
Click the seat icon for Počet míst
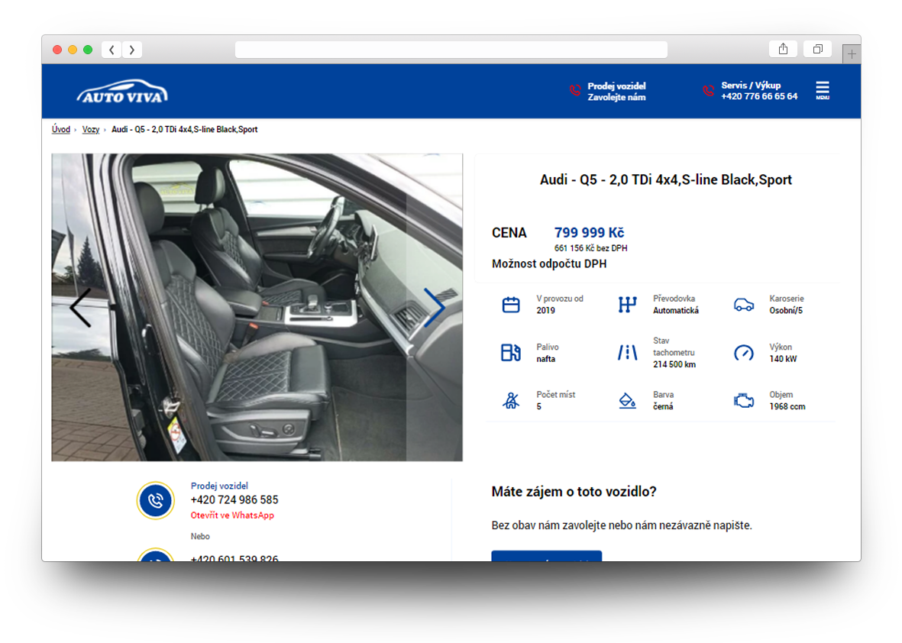511,400
